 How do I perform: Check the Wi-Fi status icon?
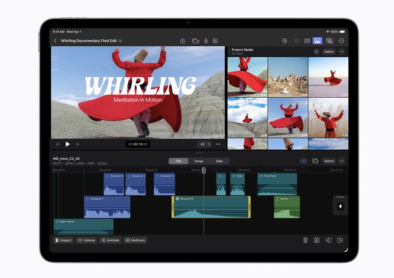pos(327,32)
